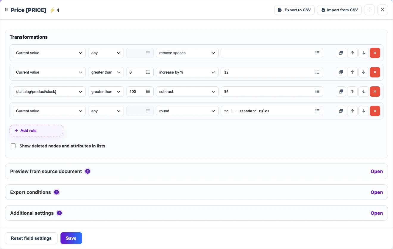
Task: Open source dropdown in round rule
Action: click(49, 111)
